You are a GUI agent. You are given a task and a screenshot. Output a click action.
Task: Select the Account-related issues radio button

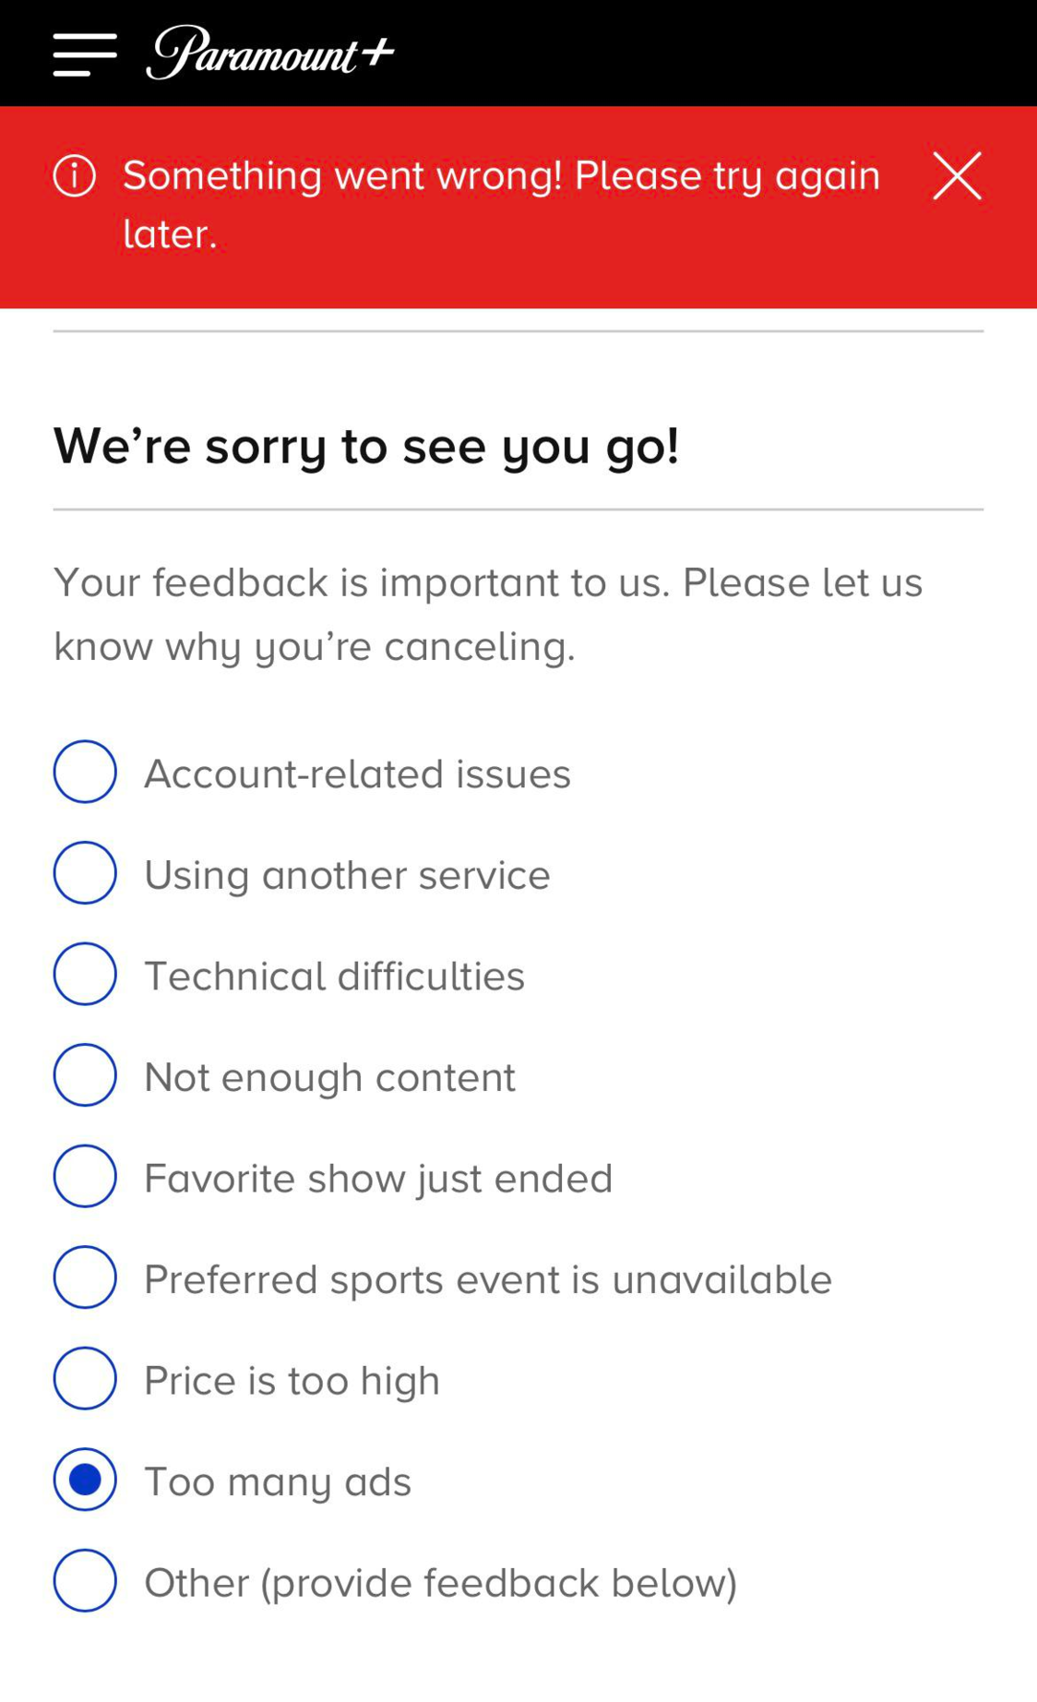click(85, 772)
